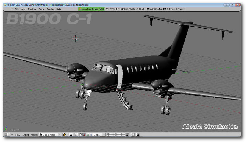Click the 3D cursor in the viewport

[75, 38]
